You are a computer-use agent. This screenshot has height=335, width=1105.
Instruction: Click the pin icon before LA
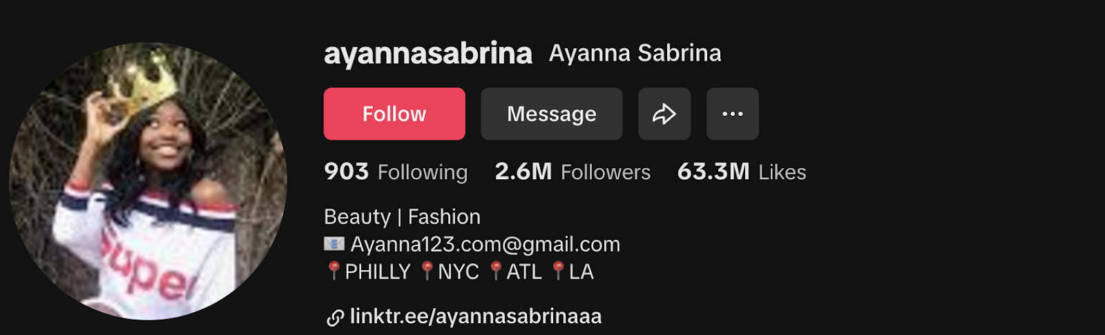coord(558,271)
